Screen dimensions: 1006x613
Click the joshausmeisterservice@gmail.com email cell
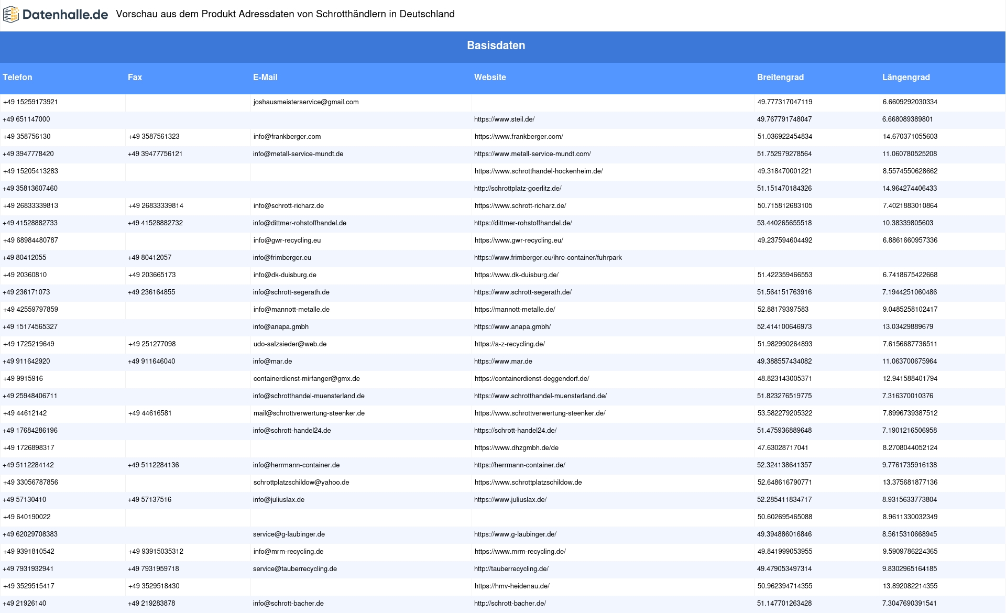(306, 102)
